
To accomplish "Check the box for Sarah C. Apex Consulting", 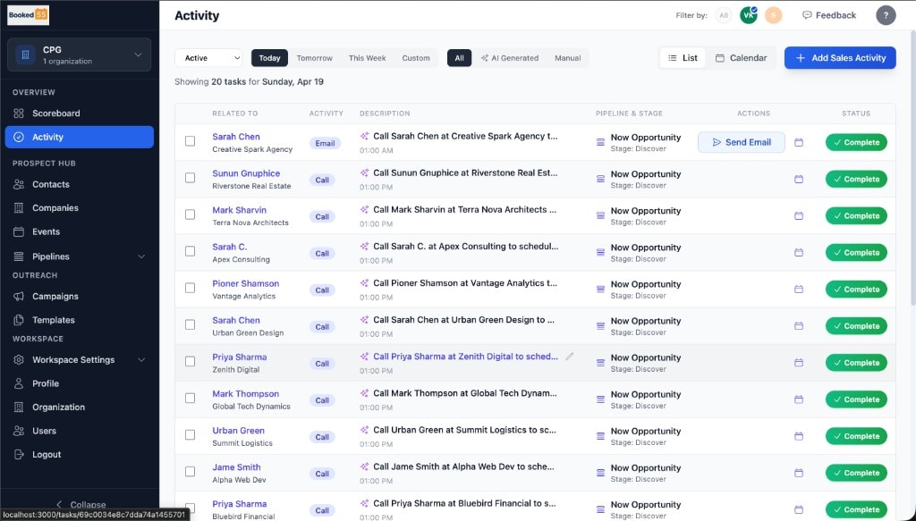I will [190, 251].
